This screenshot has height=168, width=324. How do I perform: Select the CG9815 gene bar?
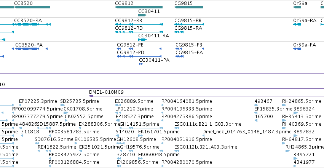(189, 7)
